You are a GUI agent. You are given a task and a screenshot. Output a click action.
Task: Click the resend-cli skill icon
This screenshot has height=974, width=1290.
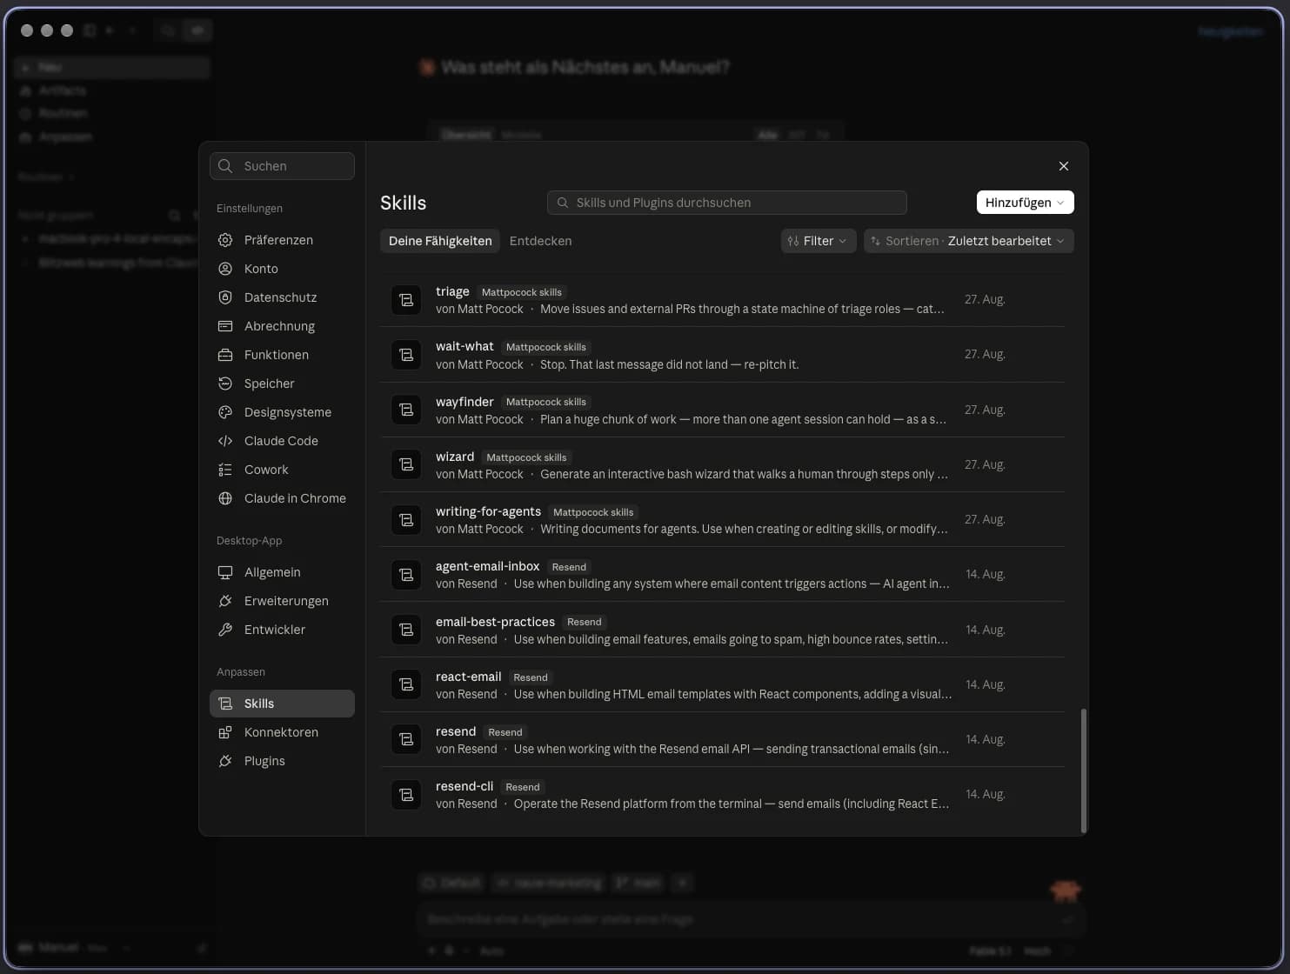pos(406,795)
